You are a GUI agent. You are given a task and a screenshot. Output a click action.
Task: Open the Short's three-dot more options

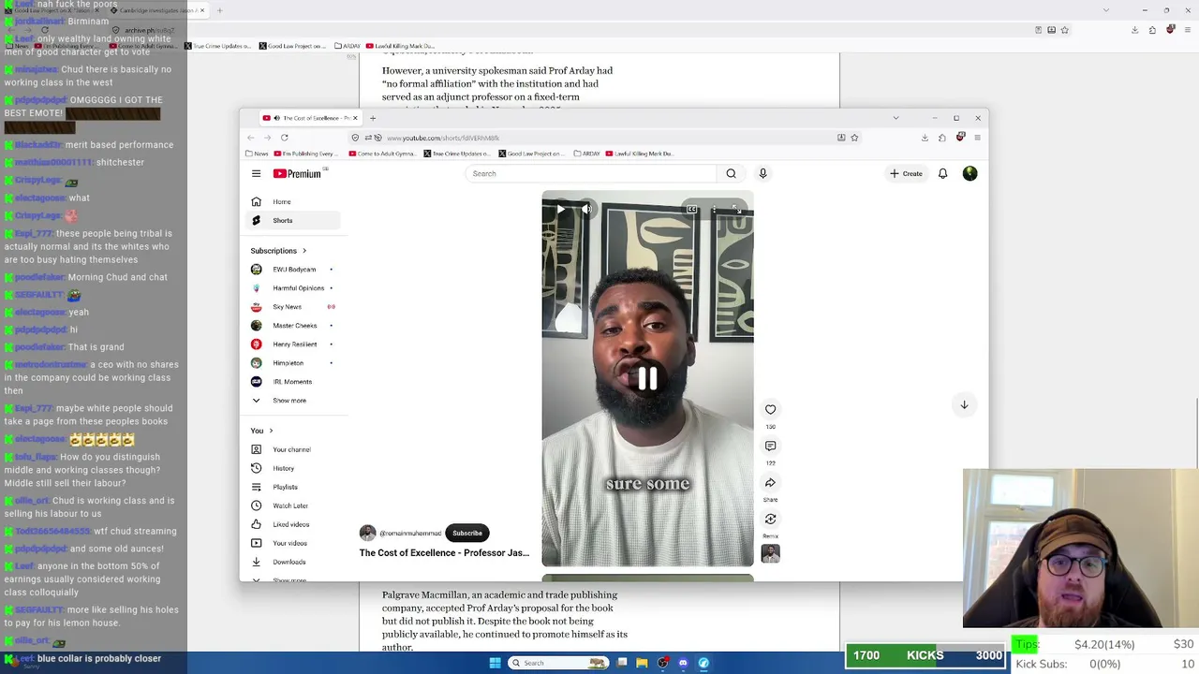point(714,209)
